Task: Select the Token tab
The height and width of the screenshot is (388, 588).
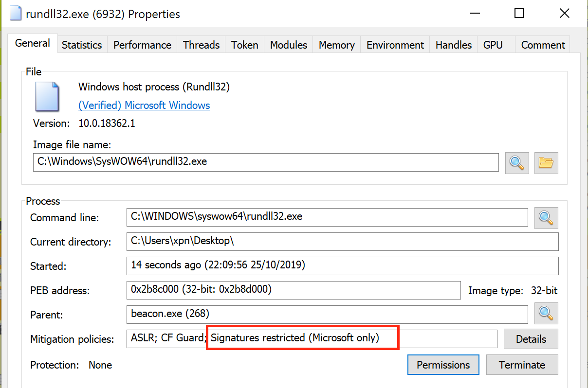Action: 244,45
